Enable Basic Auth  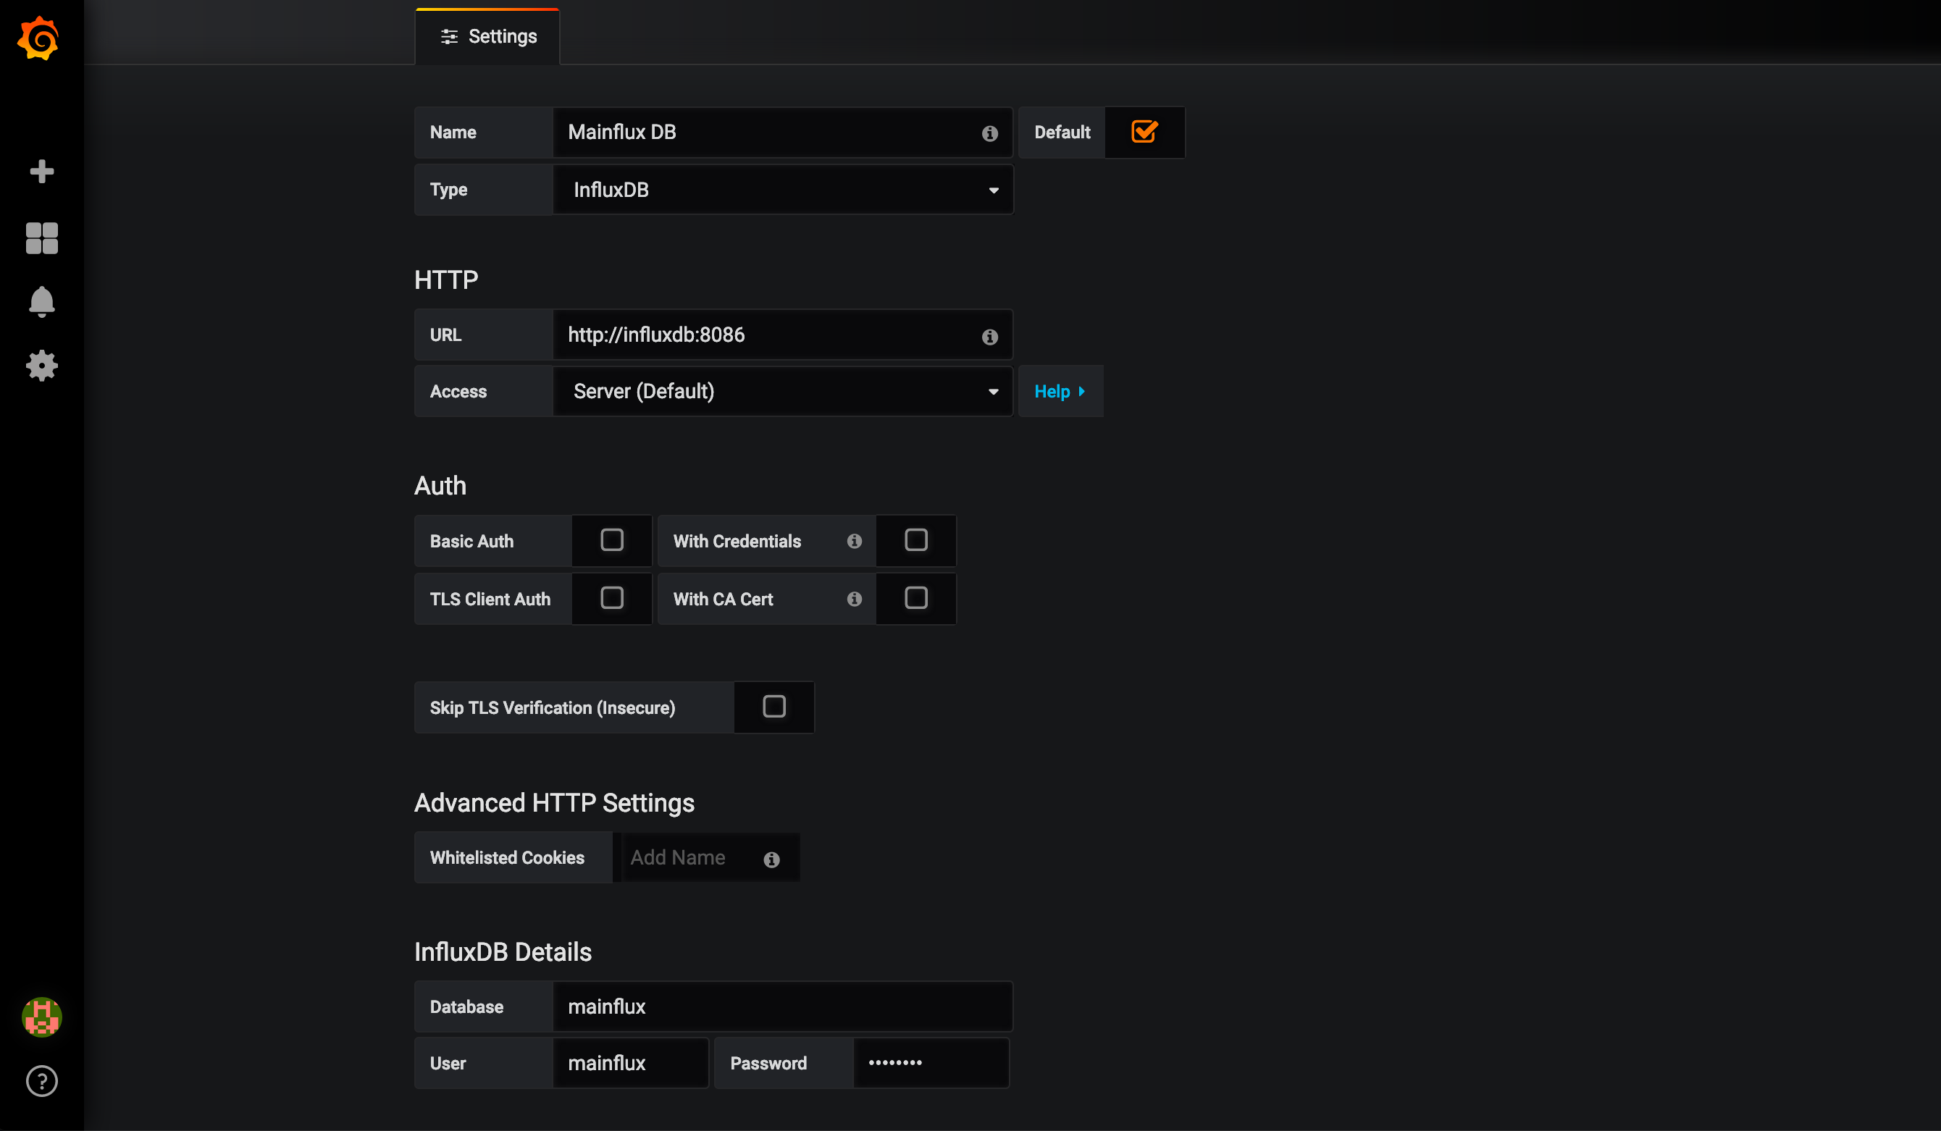tap(611, 540)
